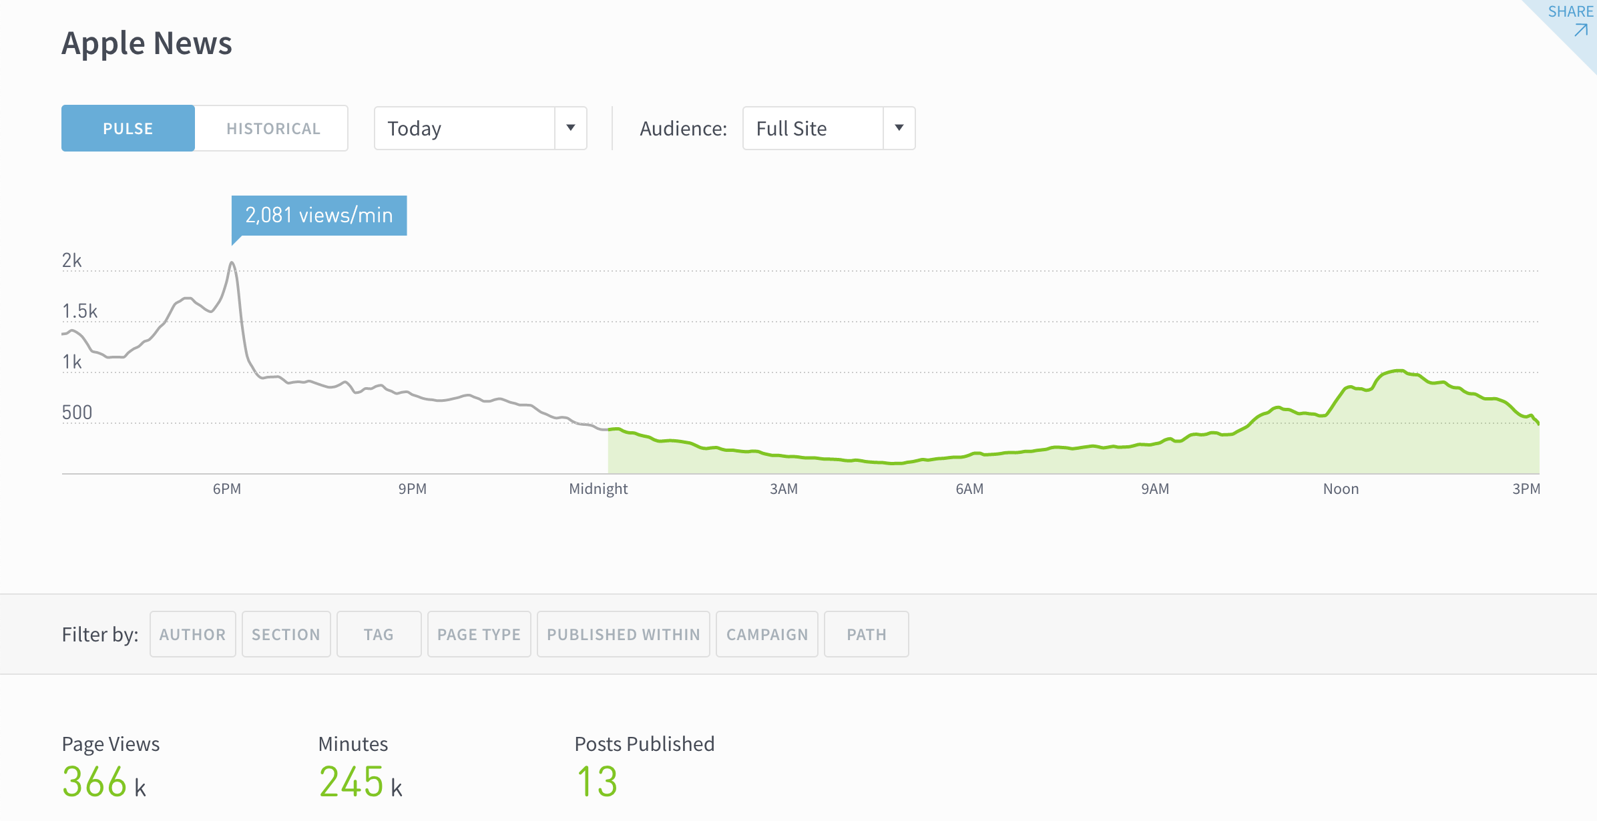Click the Apple News heading

point(147,43)
